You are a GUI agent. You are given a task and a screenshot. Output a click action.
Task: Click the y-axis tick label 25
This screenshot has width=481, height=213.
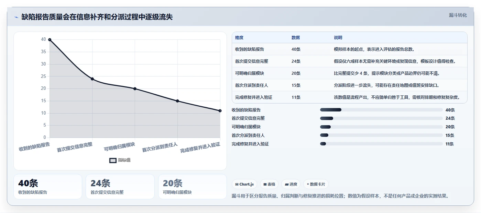coord(43,76)
